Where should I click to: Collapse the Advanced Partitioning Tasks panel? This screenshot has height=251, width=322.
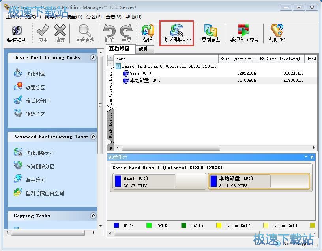(93, 137)
